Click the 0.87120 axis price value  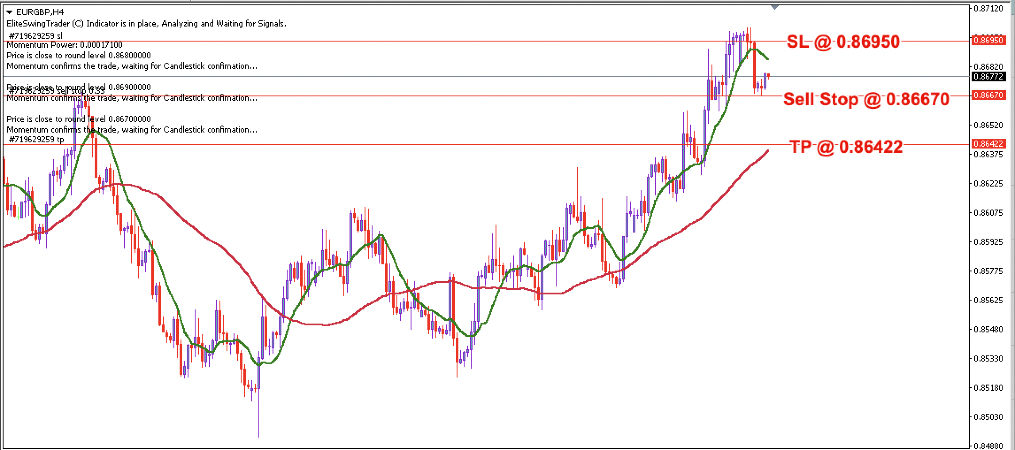click(x=988, y=8)
